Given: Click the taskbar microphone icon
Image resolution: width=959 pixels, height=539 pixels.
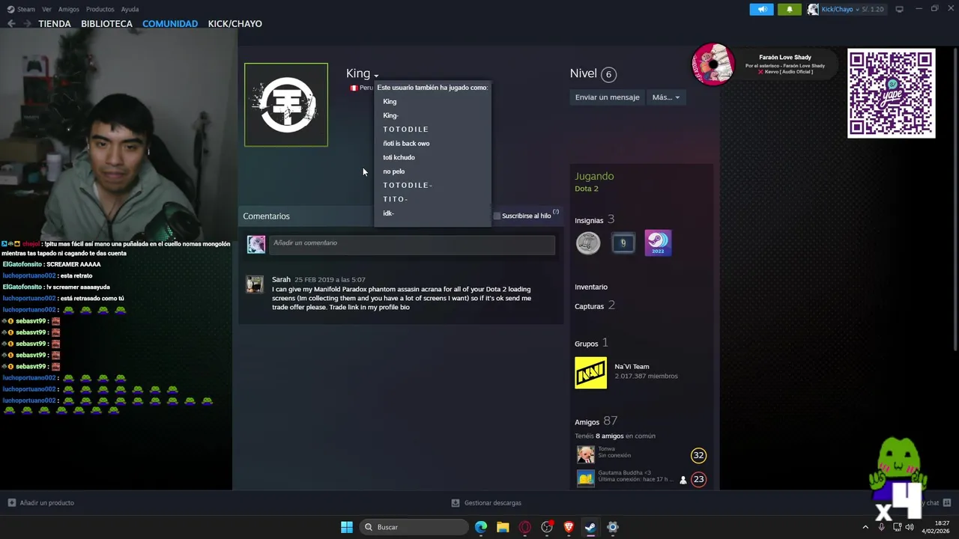Looking at the screenshot, I should [x=881, y=527].
